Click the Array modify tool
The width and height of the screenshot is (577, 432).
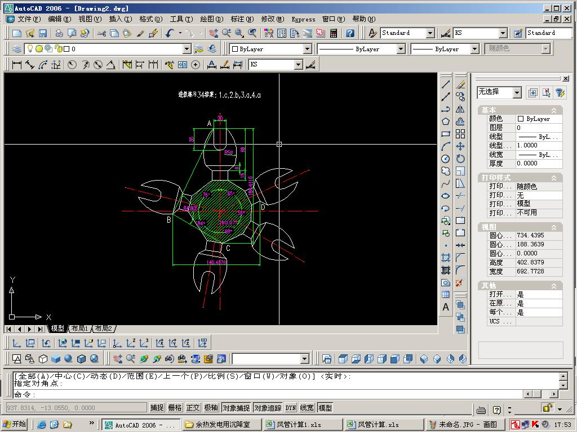[x=460, y=134]
